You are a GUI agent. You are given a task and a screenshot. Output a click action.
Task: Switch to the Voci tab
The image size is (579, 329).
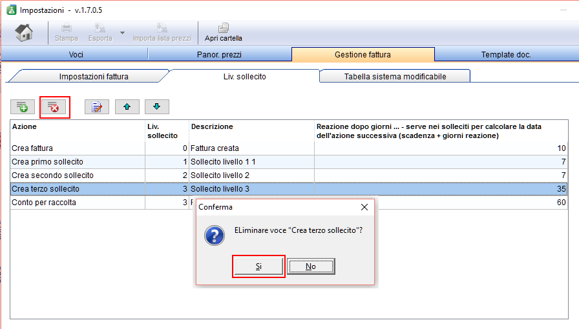click(76, 55)
